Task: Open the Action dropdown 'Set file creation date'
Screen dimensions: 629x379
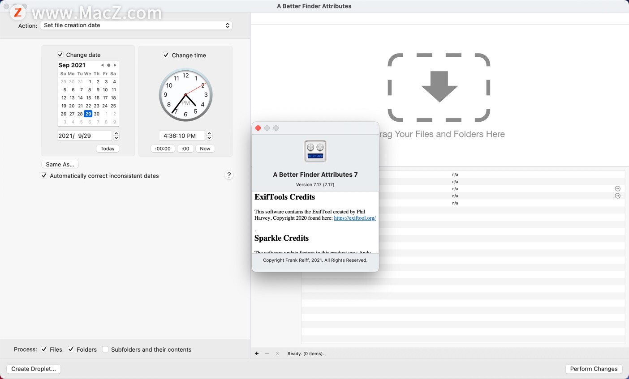Action: click(136, 26)
